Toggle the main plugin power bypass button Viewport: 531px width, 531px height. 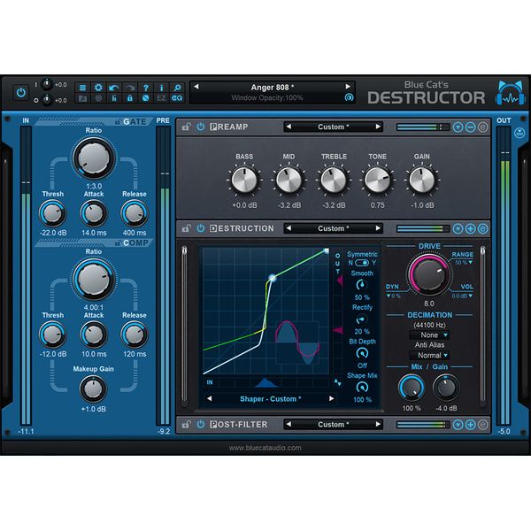[21, 92]
